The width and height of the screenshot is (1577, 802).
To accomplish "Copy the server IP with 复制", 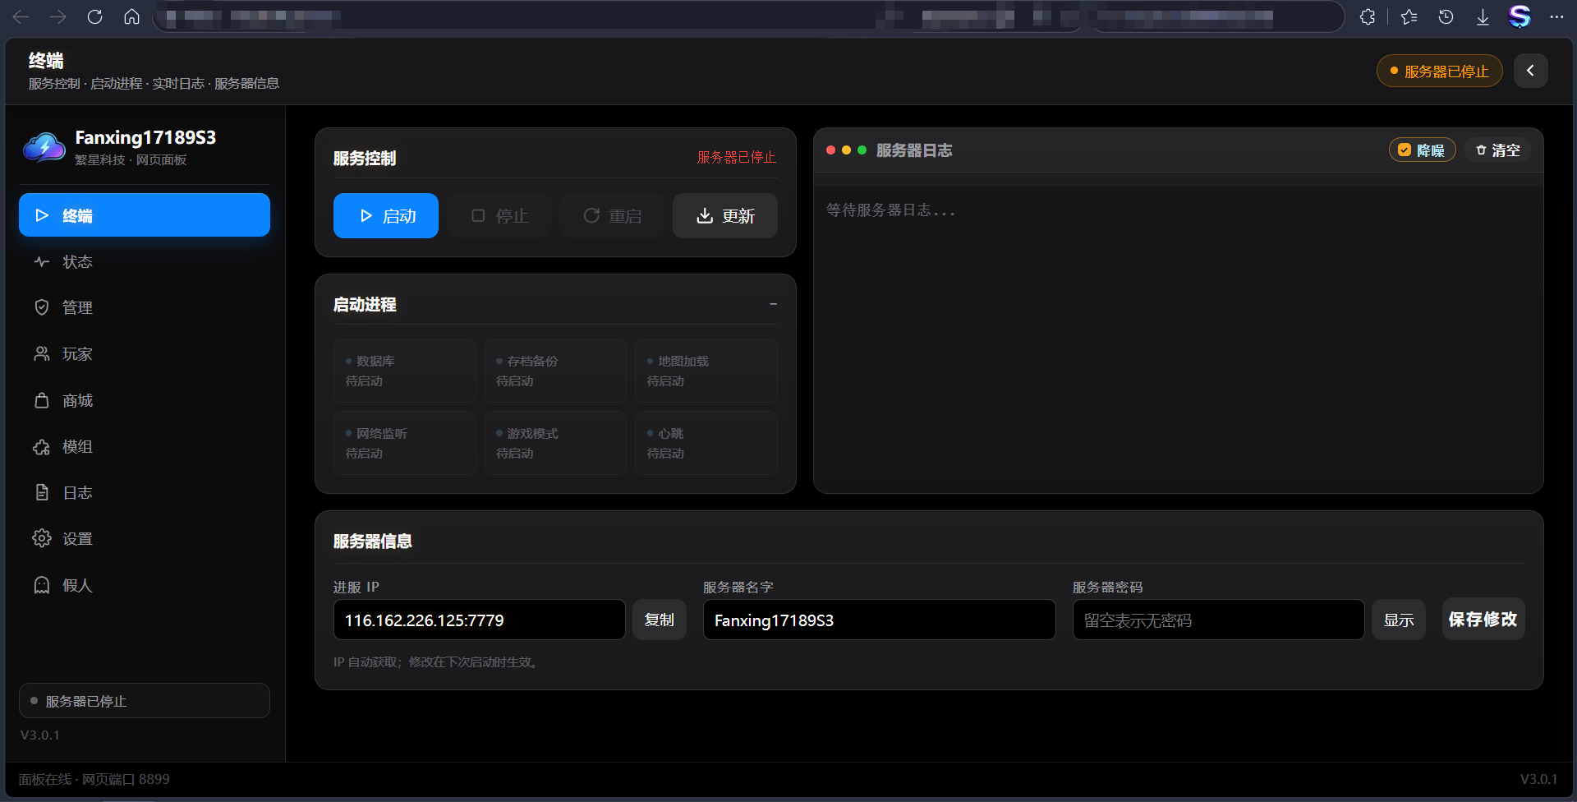I will pos(660,620).
